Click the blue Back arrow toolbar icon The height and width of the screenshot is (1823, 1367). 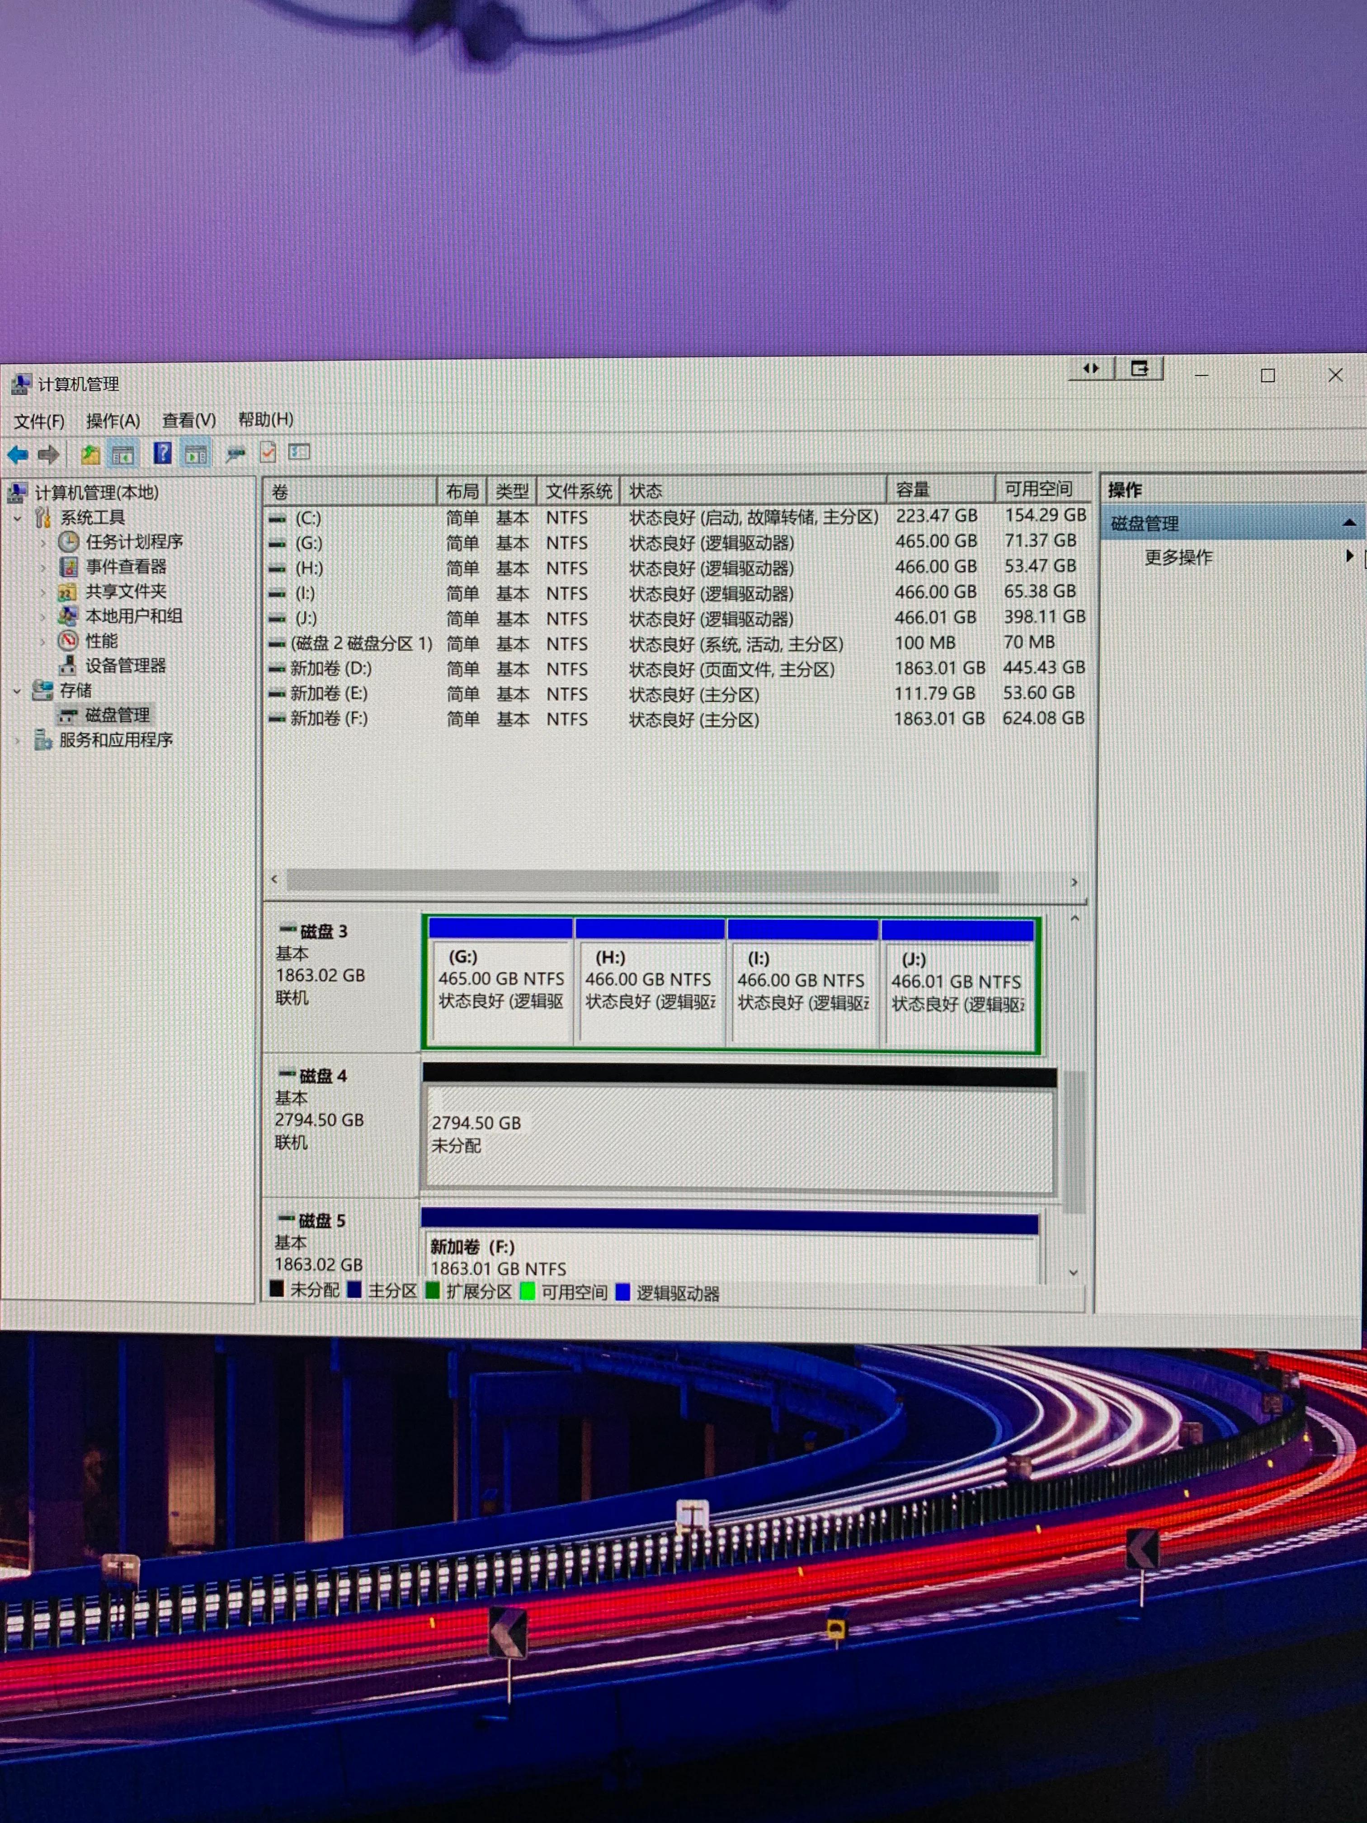coord(17,454)
